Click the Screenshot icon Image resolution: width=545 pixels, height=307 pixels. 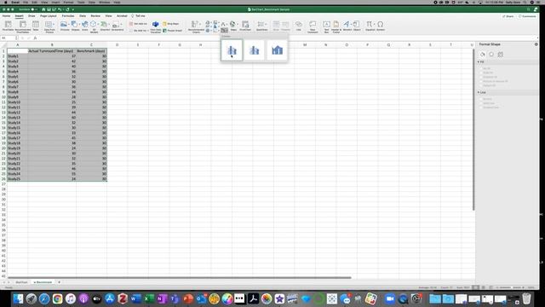coord(117,25)
